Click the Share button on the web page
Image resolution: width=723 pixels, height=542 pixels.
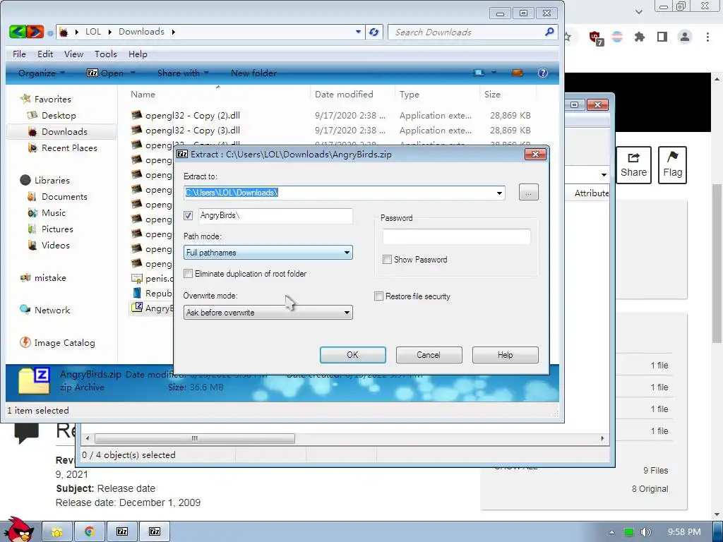click(633, 165)
